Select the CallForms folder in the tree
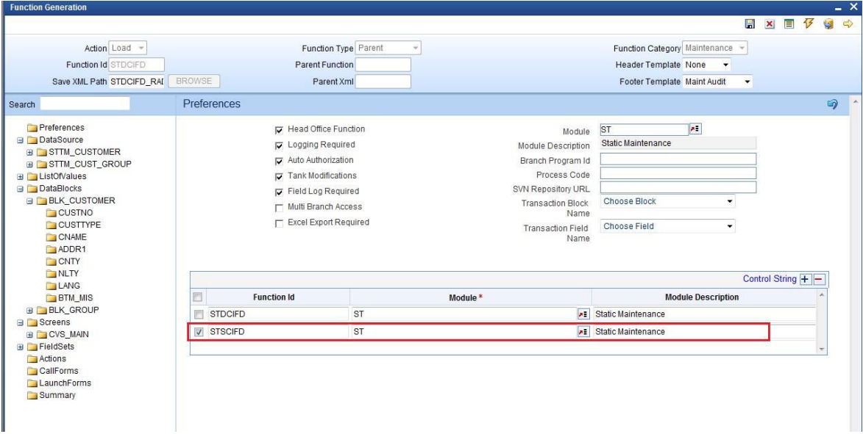The height and width of the screenshot is (434, 863). (x=53, y=371)
